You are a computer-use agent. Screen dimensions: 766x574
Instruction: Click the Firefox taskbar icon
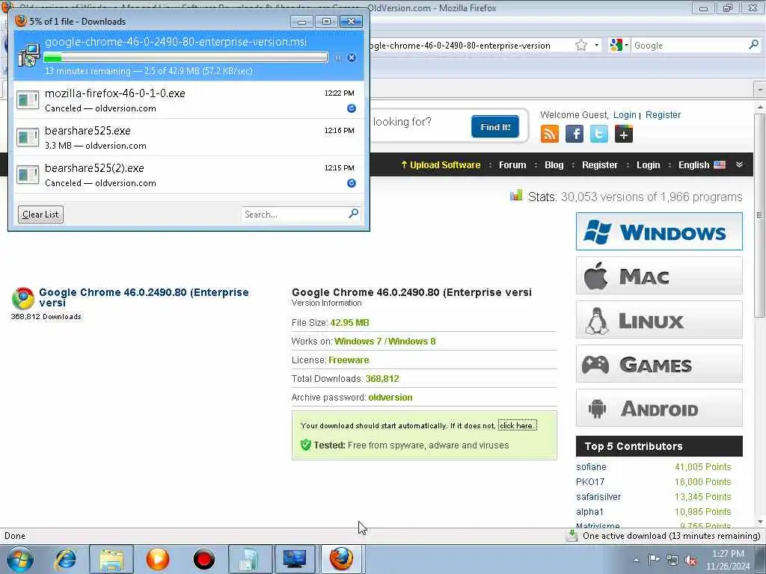point(341,559)
